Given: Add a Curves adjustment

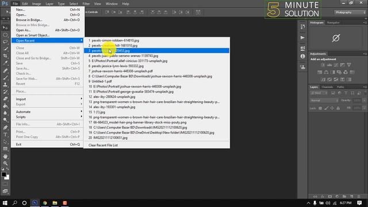Looking at the screenshot, I should click(x=336, y=65).
